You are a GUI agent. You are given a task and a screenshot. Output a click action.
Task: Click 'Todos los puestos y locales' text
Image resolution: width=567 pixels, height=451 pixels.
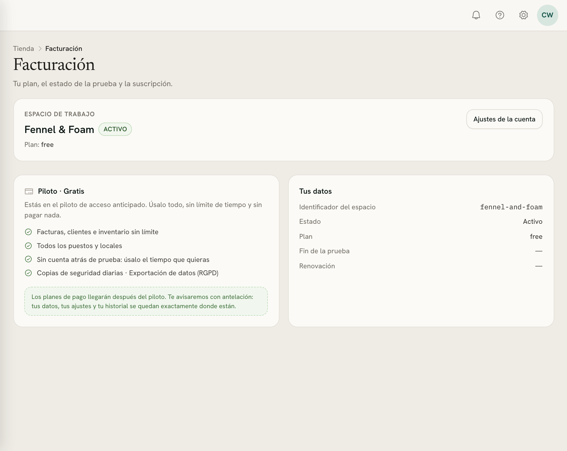pyautogui.click(x=80, y=246)
